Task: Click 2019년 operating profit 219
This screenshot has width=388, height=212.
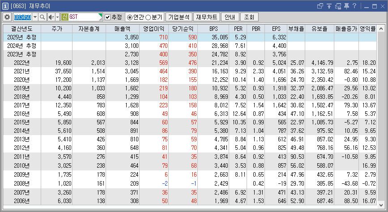Action: coord(163,88)
